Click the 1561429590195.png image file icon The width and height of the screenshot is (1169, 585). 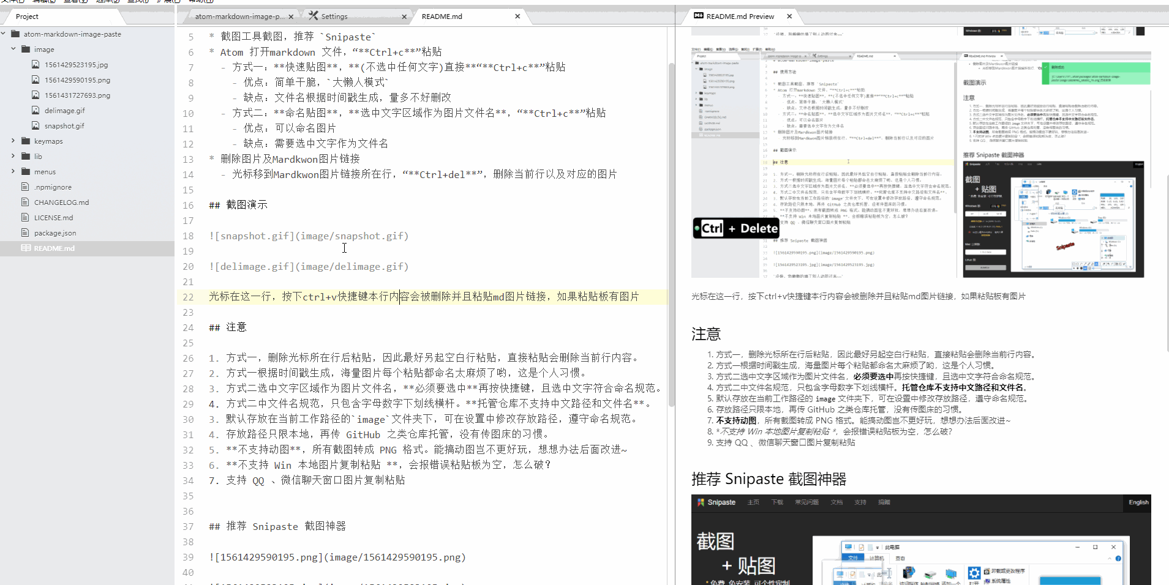tap(36, 80)
